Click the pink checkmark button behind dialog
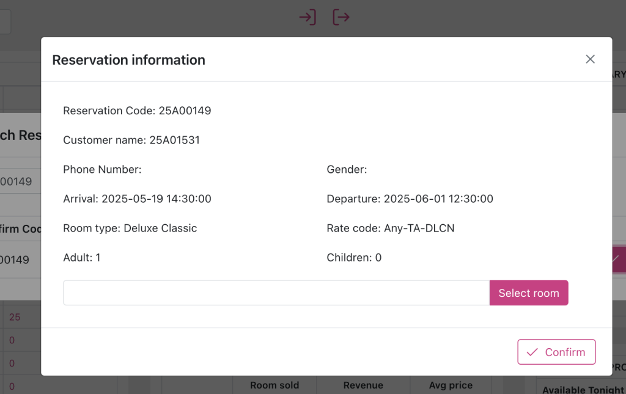The image size is (626, 394). (x=617, y=259)
